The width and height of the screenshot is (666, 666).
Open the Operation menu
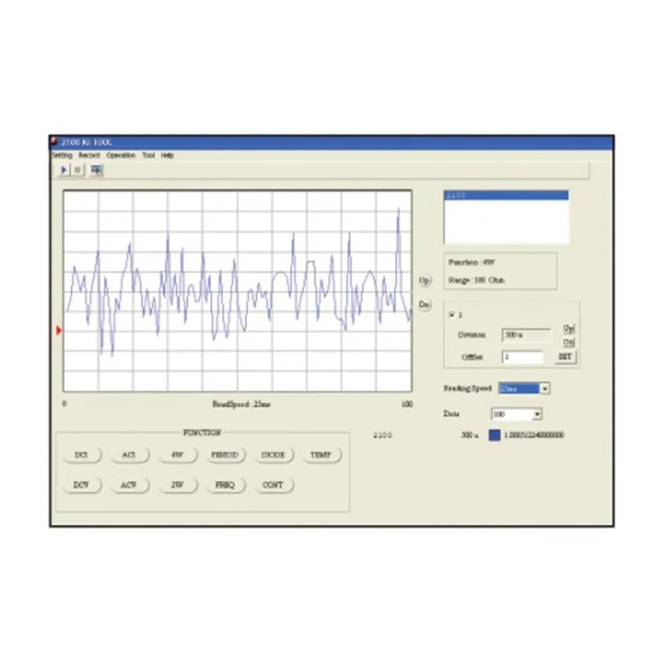point(121,156)
